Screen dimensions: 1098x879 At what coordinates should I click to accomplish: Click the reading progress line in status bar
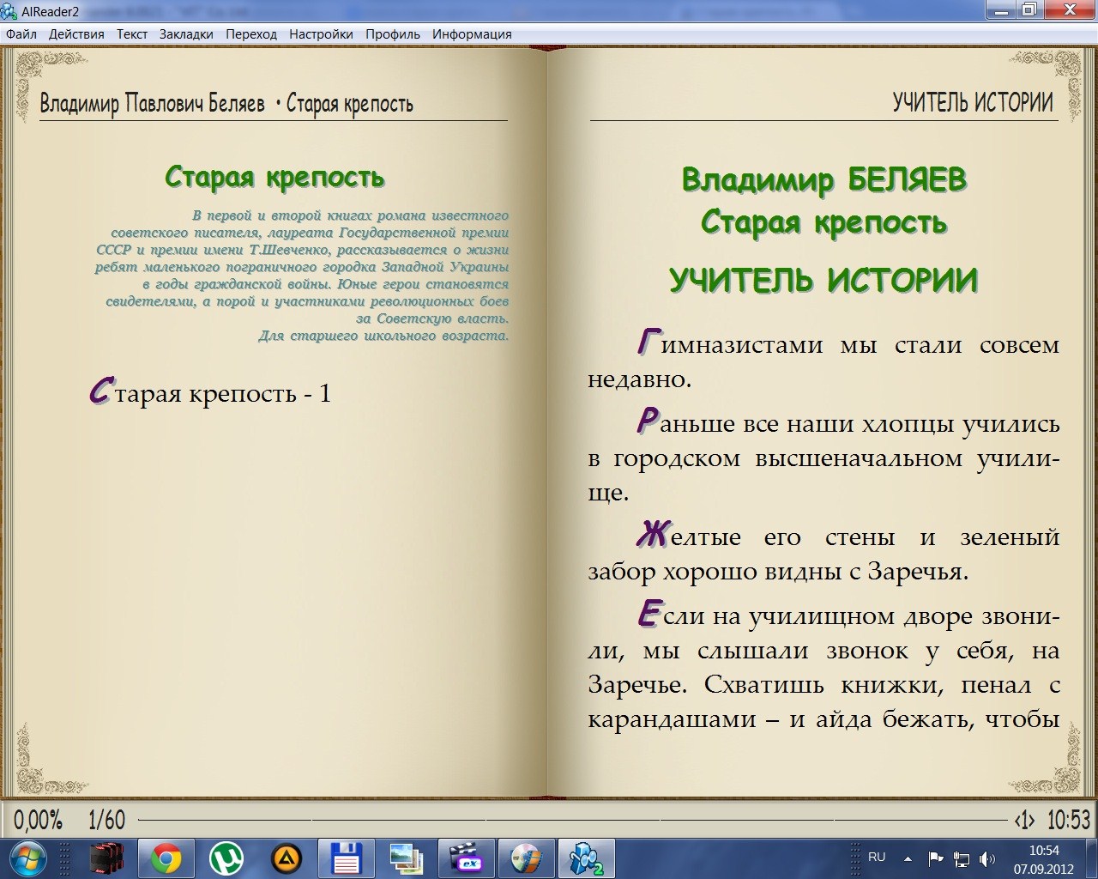tap(571, 821)
